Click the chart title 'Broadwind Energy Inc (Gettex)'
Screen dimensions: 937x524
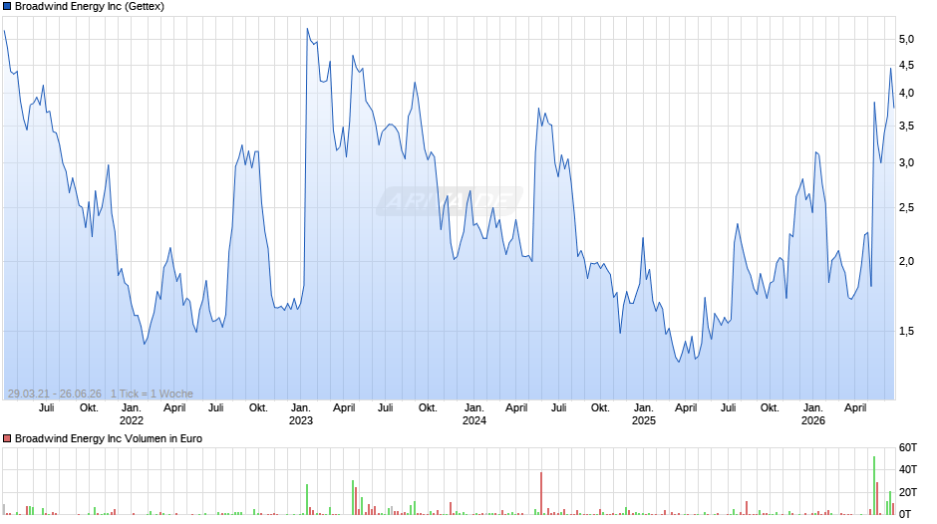point(90,7)
